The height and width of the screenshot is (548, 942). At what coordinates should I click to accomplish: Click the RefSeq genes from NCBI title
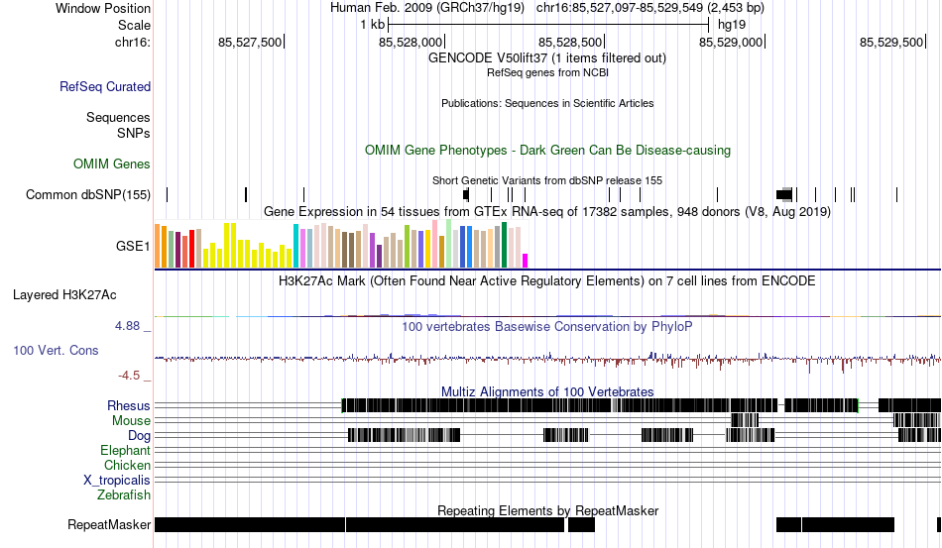[547, 72]
